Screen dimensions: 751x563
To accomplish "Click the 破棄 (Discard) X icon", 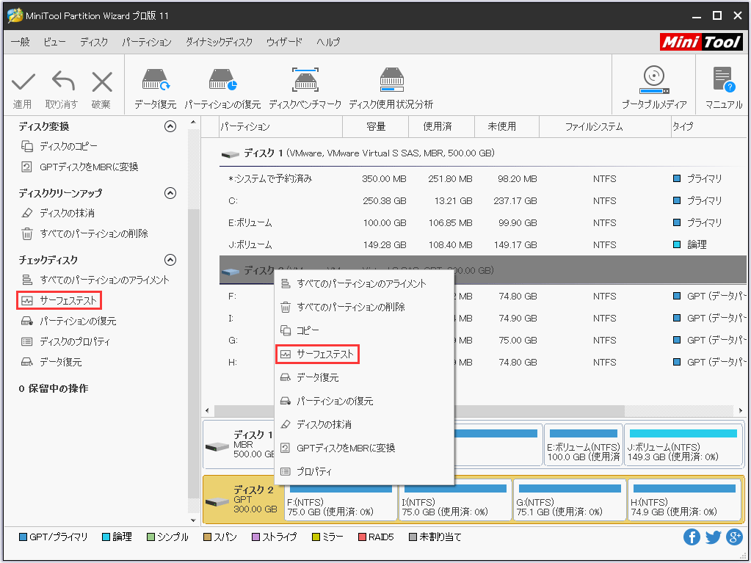I will click(x=102, y=79).
